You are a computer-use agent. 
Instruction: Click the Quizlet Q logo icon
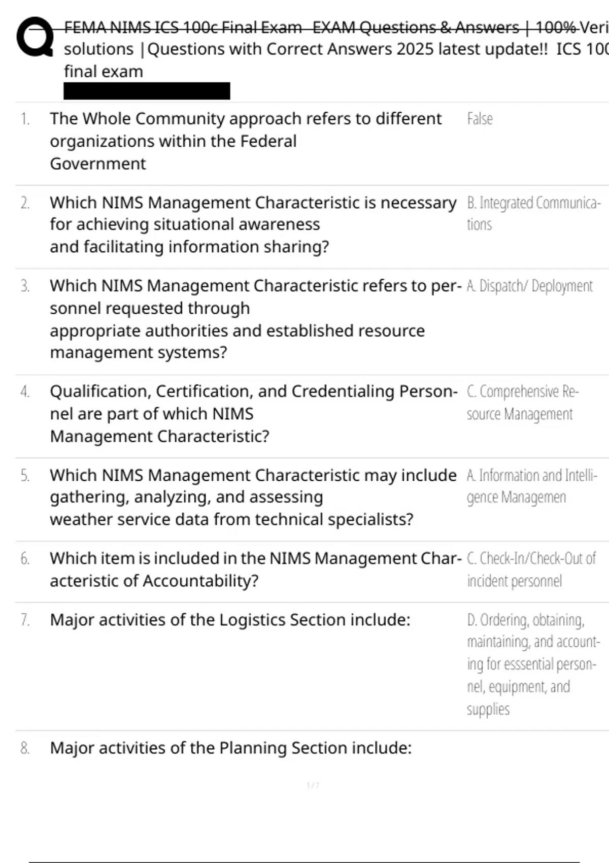click(35, 37)
